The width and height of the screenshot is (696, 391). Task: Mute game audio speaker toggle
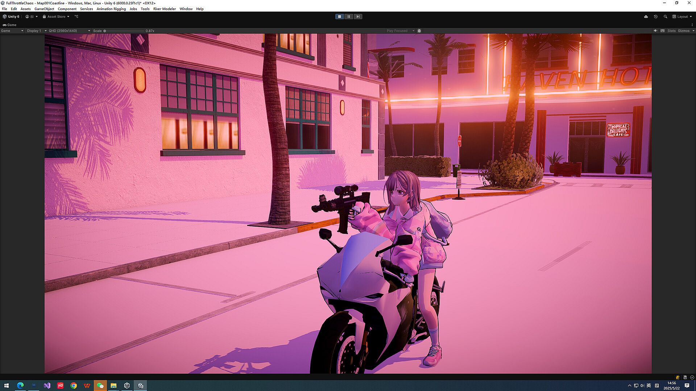[655, 31]
